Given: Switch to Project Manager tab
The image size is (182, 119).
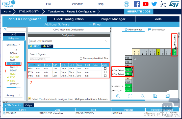Looking at the screenshot, I should point(113,19).
